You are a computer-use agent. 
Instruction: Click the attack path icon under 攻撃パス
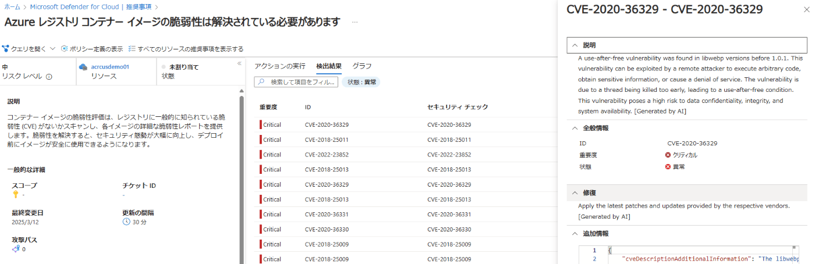(16, 249)
